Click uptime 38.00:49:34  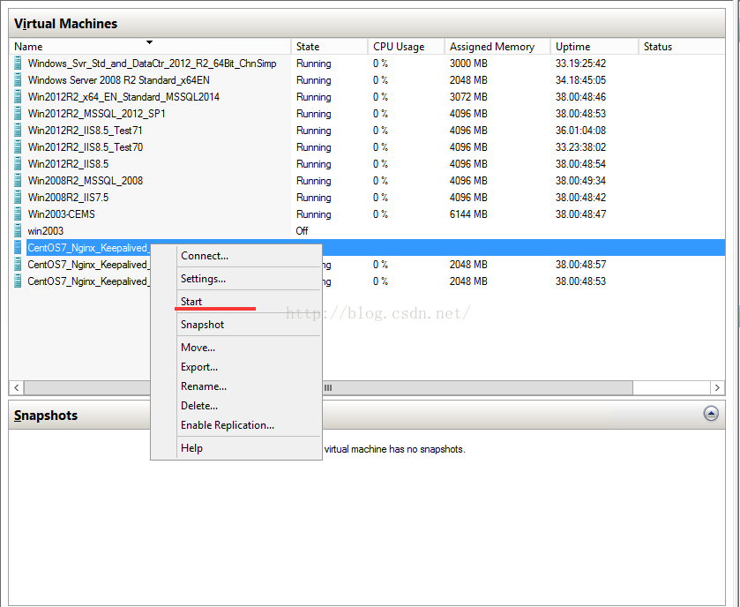click(x=580, y=180)
